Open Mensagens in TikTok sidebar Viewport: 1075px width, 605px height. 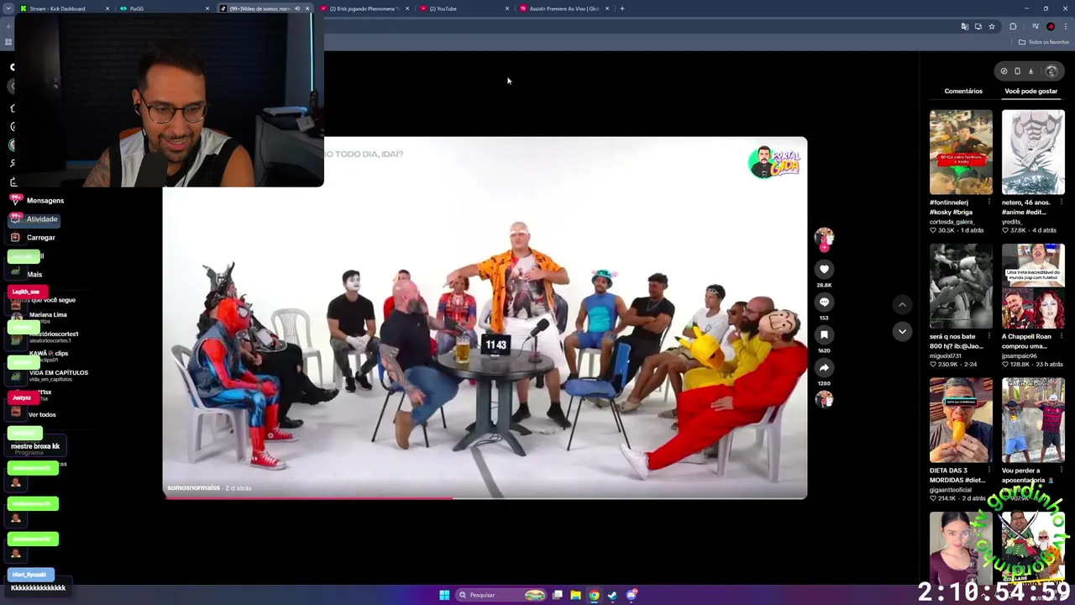click(x=38, y=200)
